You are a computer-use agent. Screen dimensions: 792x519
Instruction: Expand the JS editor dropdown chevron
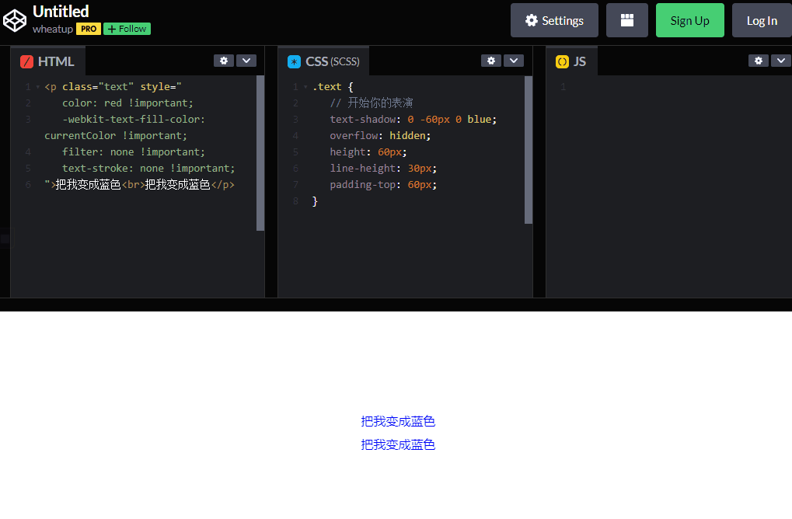click(780, 61)
